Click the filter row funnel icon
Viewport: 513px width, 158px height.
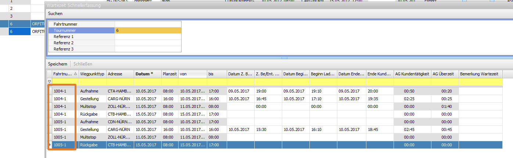(x=49, y=82)
